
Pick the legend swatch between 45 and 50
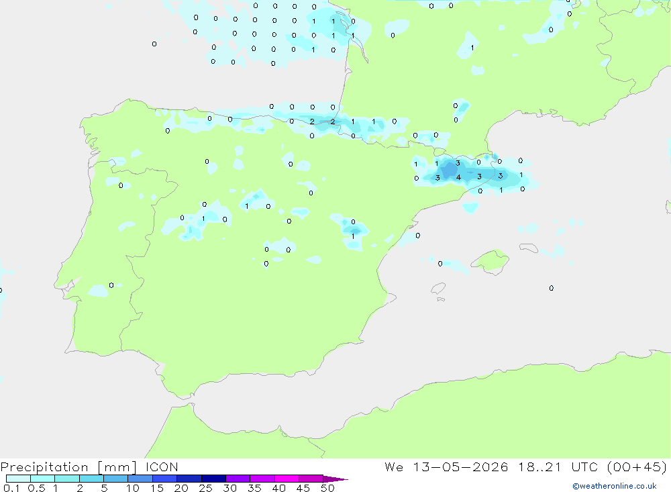tap(311, 479)
